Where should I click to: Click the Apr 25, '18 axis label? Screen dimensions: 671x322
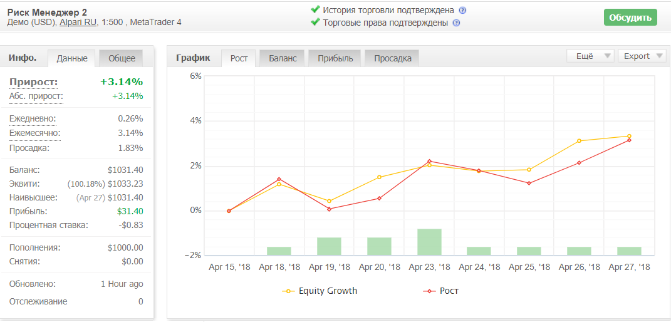tap(529, 267)
